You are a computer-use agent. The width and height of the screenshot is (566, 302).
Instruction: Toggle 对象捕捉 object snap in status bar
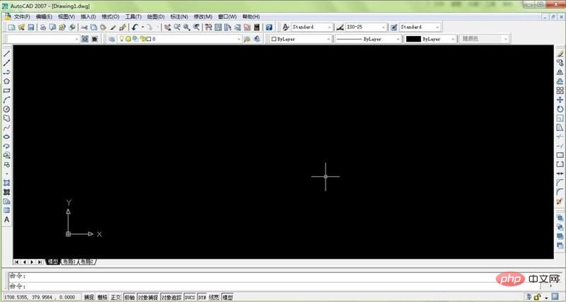coord(148,297)
